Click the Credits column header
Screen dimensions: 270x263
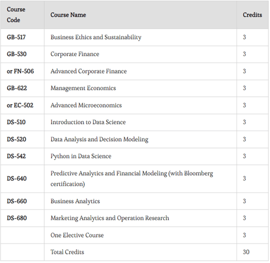coord(252,15)
